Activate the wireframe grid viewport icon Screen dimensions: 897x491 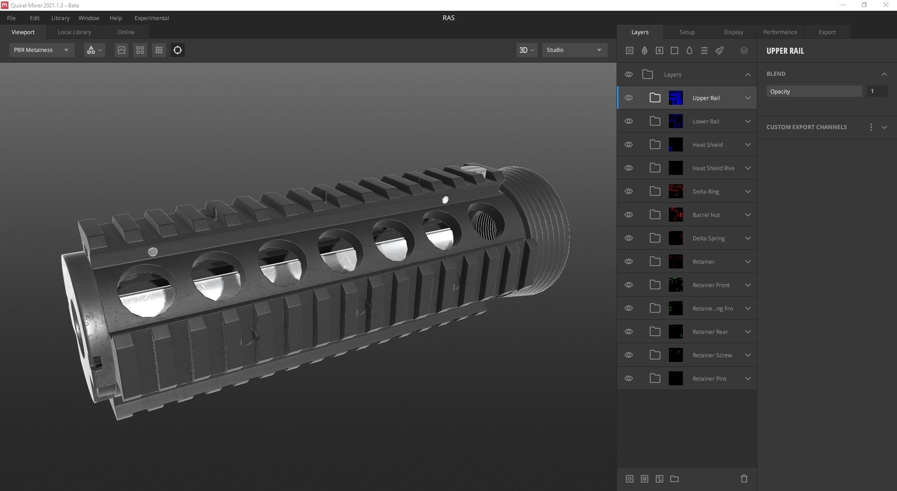[x=158, y=50]
